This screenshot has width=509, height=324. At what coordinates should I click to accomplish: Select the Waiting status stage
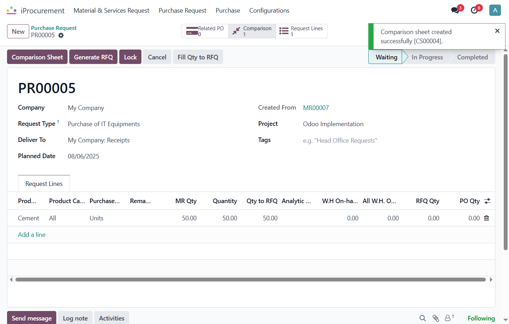coord(386,57)
